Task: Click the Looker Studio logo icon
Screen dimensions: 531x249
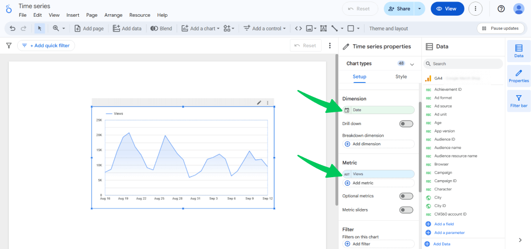Action: (x=9, y=9)
